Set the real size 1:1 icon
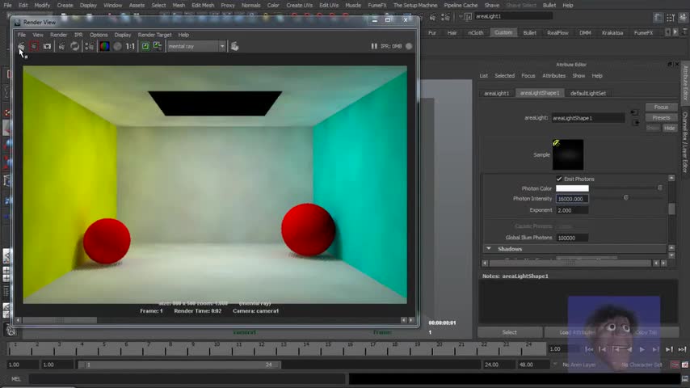The height and width of the screenshot is (388, 690). coord(130,46)
